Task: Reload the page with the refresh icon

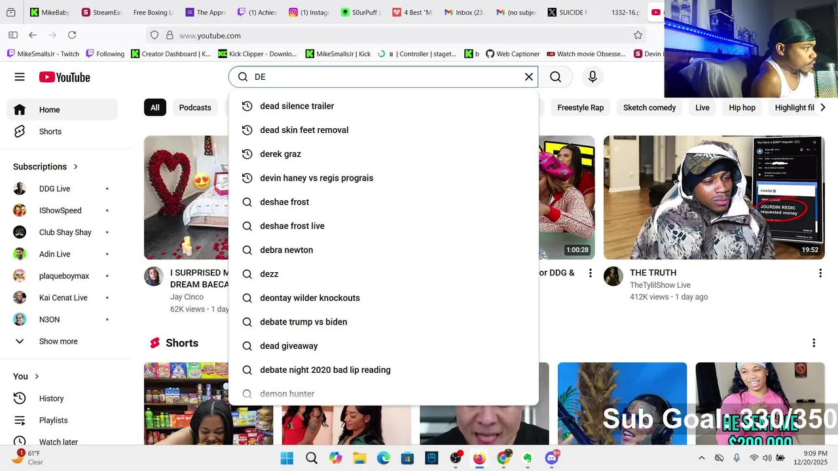Action: point(72,35)
